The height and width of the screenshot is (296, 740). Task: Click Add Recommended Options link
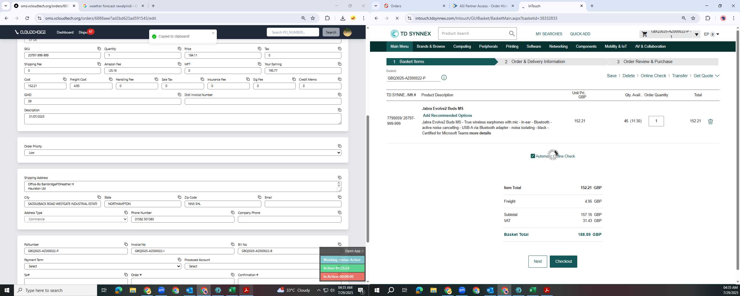(447, 115)
